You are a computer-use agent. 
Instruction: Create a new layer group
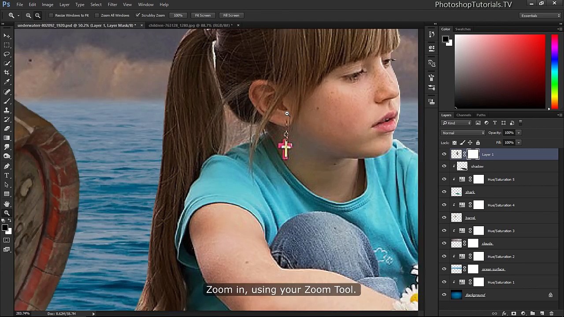tap(532, 313)
